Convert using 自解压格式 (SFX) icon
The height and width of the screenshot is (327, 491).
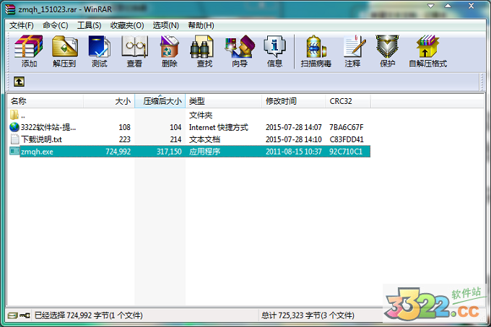[x=427, y=51]
